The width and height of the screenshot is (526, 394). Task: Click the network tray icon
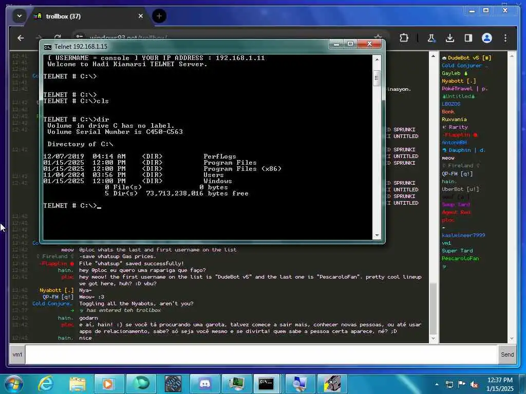pyautogui.click(x=449, y=384)
